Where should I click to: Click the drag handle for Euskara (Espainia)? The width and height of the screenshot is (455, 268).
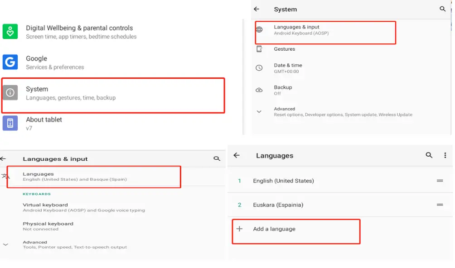(x=440, y=205)
